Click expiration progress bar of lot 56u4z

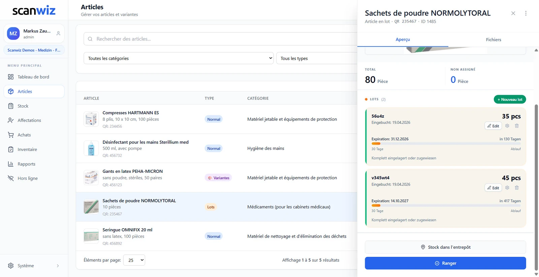[446, 144]
